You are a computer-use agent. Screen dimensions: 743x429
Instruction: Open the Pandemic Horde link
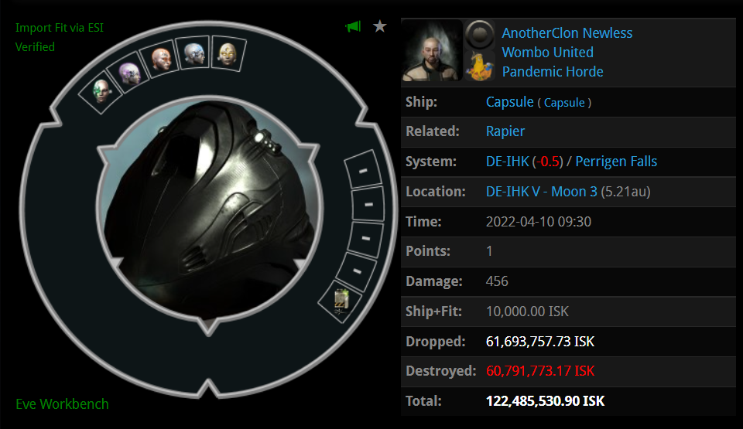click(553, 71)
